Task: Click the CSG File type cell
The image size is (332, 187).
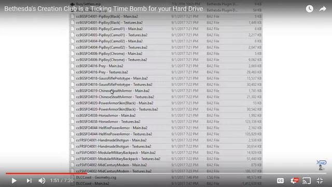Action: point(213,177)
